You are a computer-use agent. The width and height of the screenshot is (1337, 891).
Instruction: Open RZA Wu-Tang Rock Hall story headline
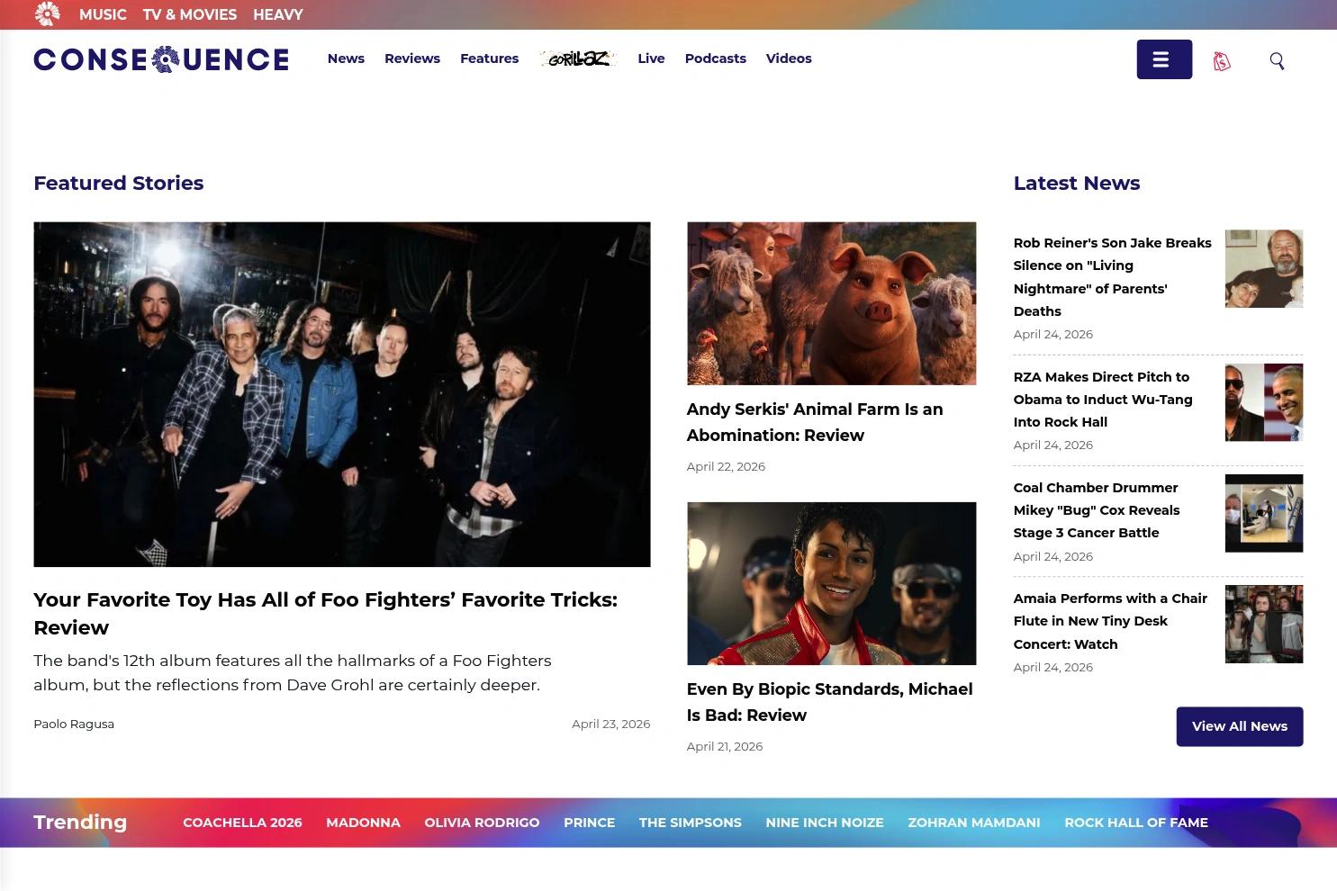pyautogui.click(x=1103, y=400)
